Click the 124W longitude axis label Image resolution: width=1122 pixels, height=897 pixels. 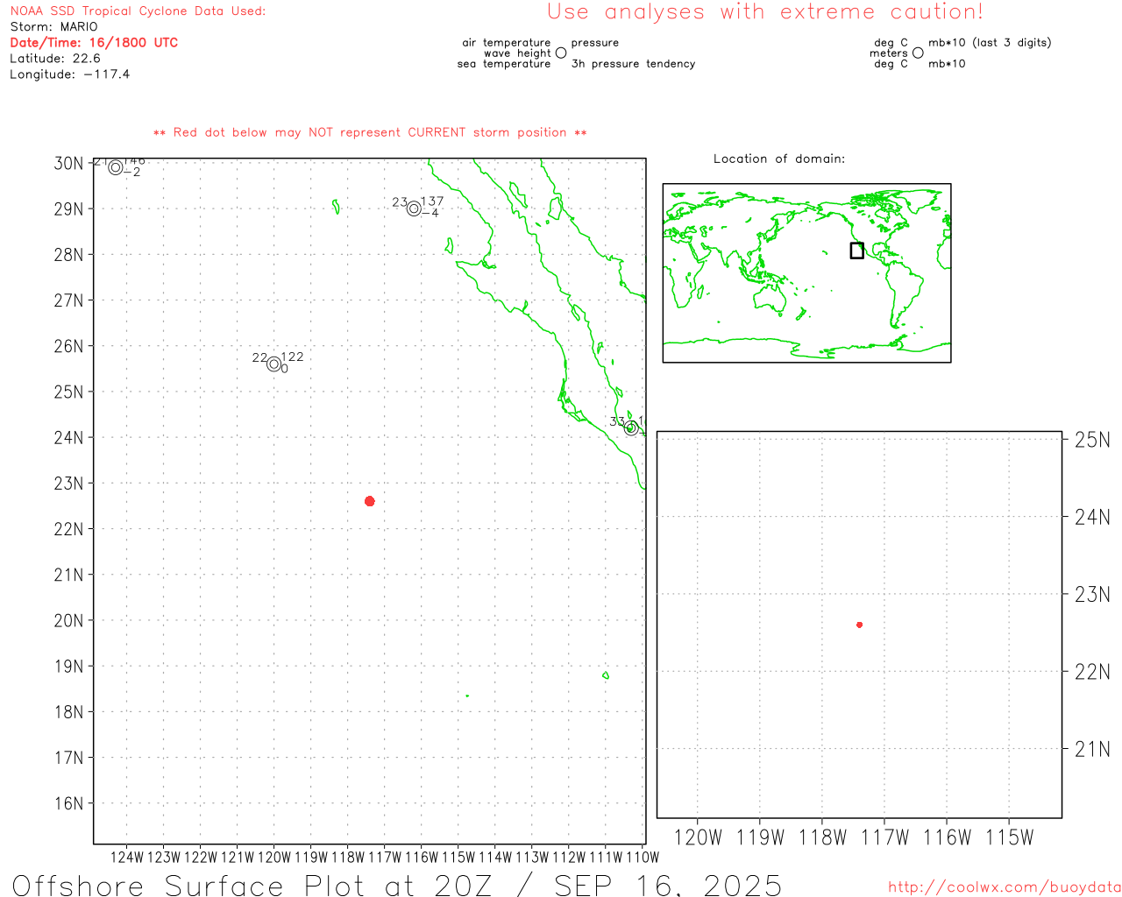click(127, 857)
